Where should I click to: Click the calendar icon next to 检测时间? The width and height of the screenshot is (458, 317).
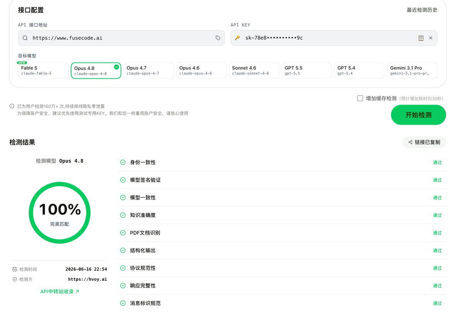(x=15, y=269)
